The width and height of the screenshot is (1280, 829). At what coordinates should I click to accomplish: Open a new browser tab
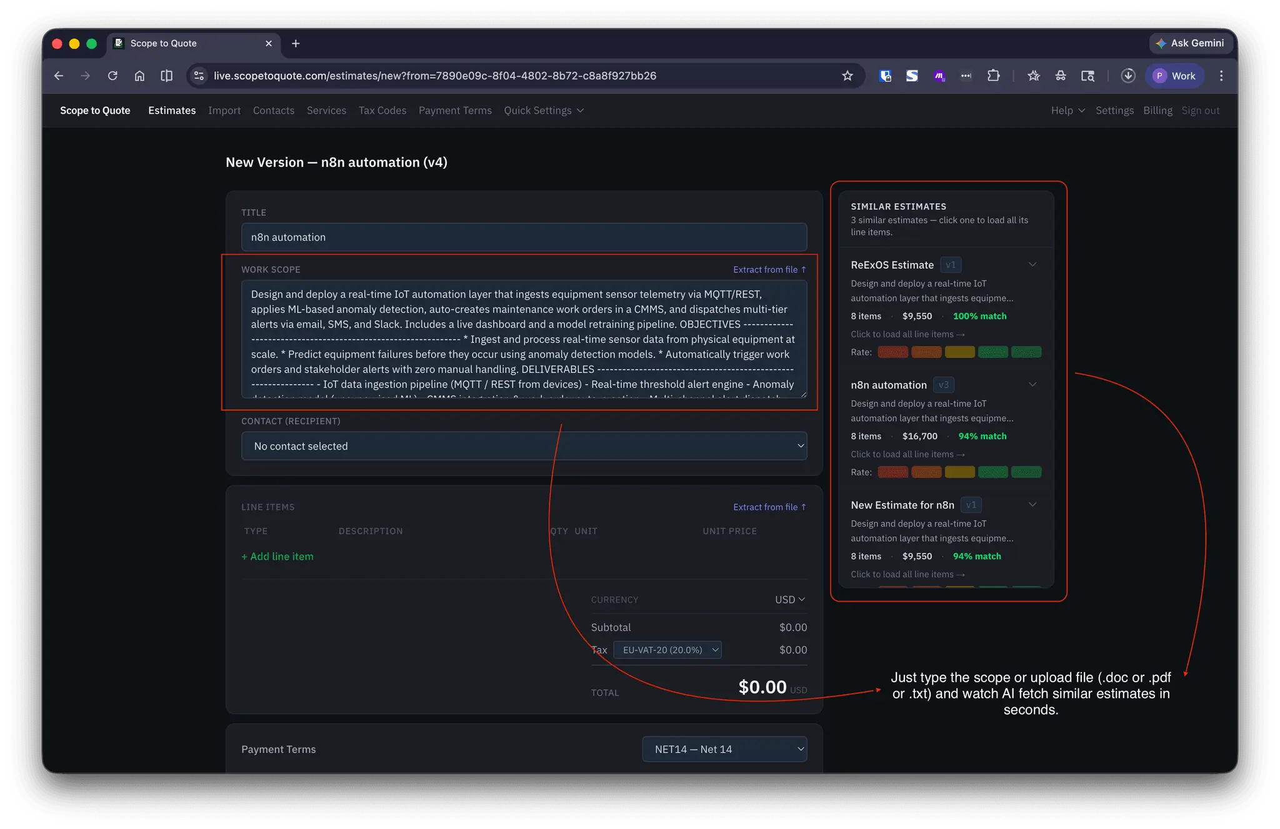[x=296, y=43]
